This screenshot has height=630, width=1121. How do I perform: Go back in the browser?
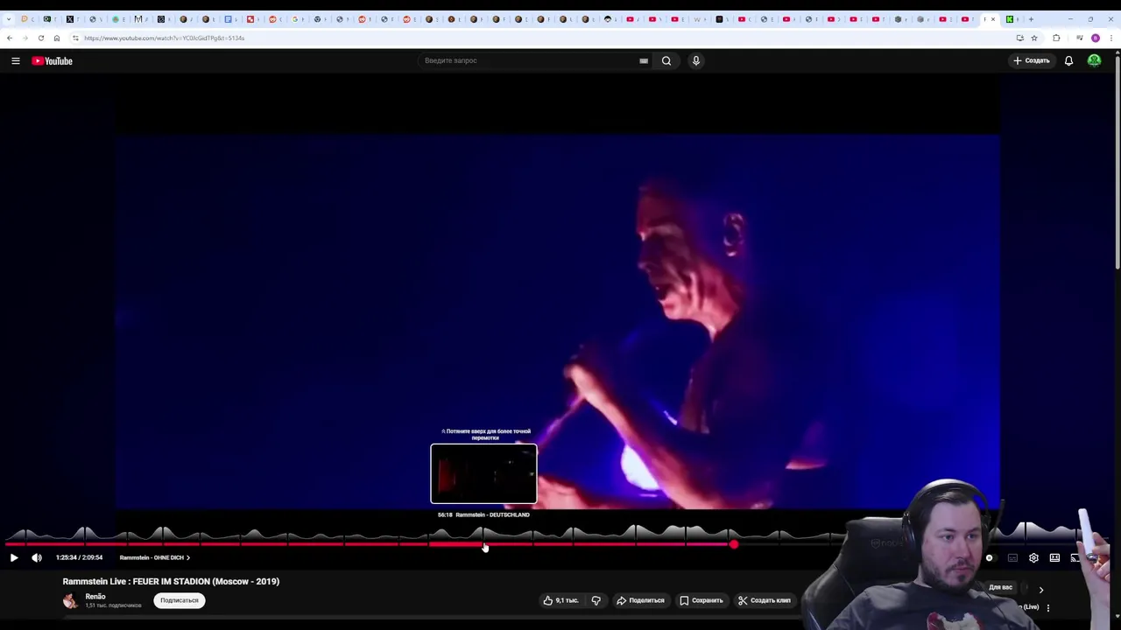coord(10,38)
